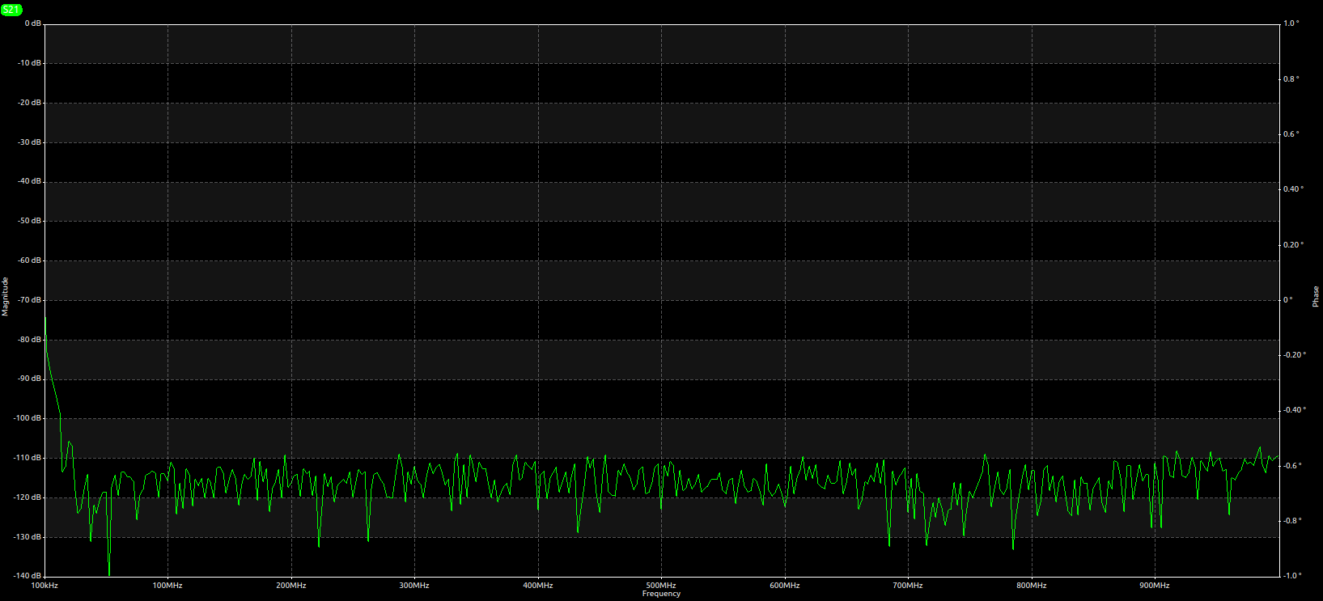
Task: Click the -70 dB tick label
Action: point(30,300)
